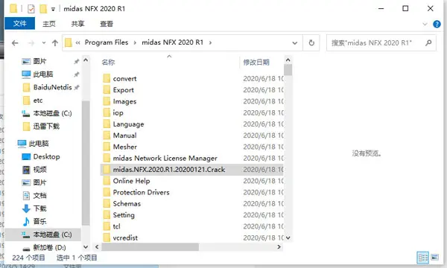This screenshot has height=268, width=447.
Task: Switch to the 查看 view tab
Action: [x=107, y=24]
